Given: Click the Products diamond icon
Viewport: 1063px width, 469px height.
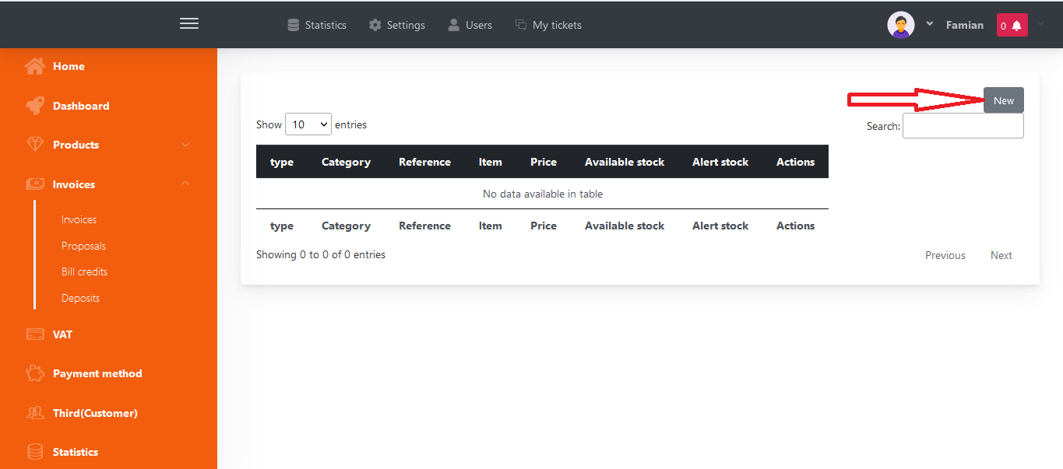Looking at the screenshot, I should pyautogui.click(x=34, y=145).
